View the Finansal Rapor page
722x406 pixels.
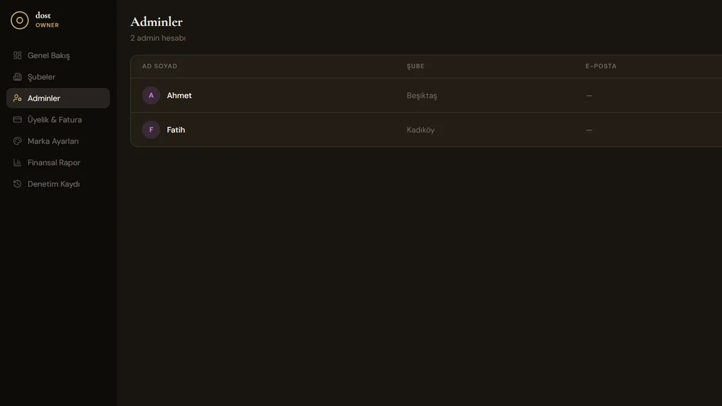point(58,162)
